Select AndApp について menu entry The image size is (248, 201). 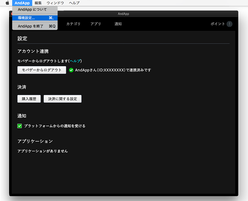click(x=35, y=9)
